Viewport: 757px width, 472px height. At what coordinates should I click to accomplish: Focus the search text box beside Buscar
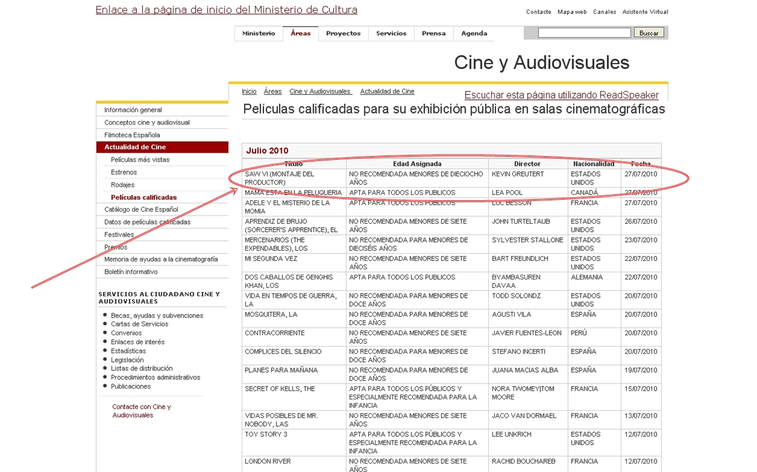(584, 33)
